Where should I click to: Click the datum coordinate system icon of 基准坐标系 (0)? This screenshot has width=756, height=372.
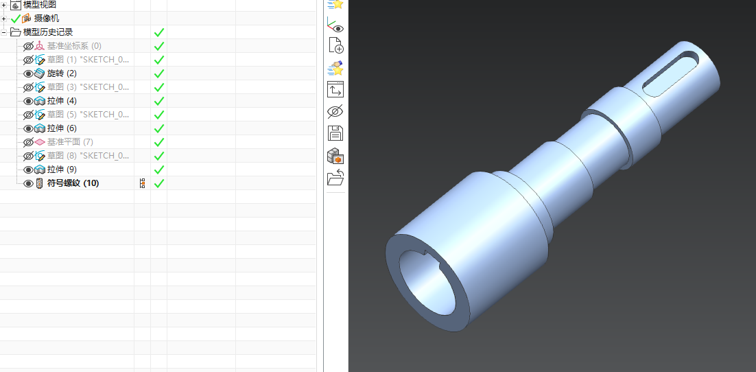pos(40,46)
